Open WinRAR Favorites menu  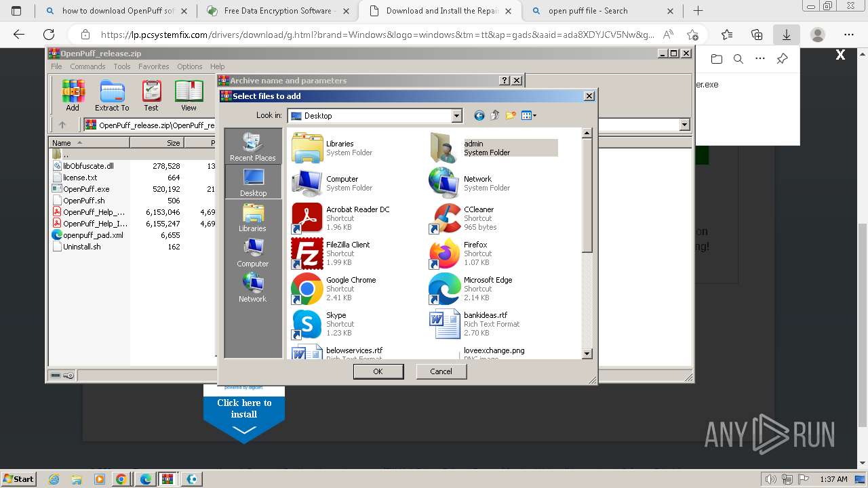coord(154,66)
